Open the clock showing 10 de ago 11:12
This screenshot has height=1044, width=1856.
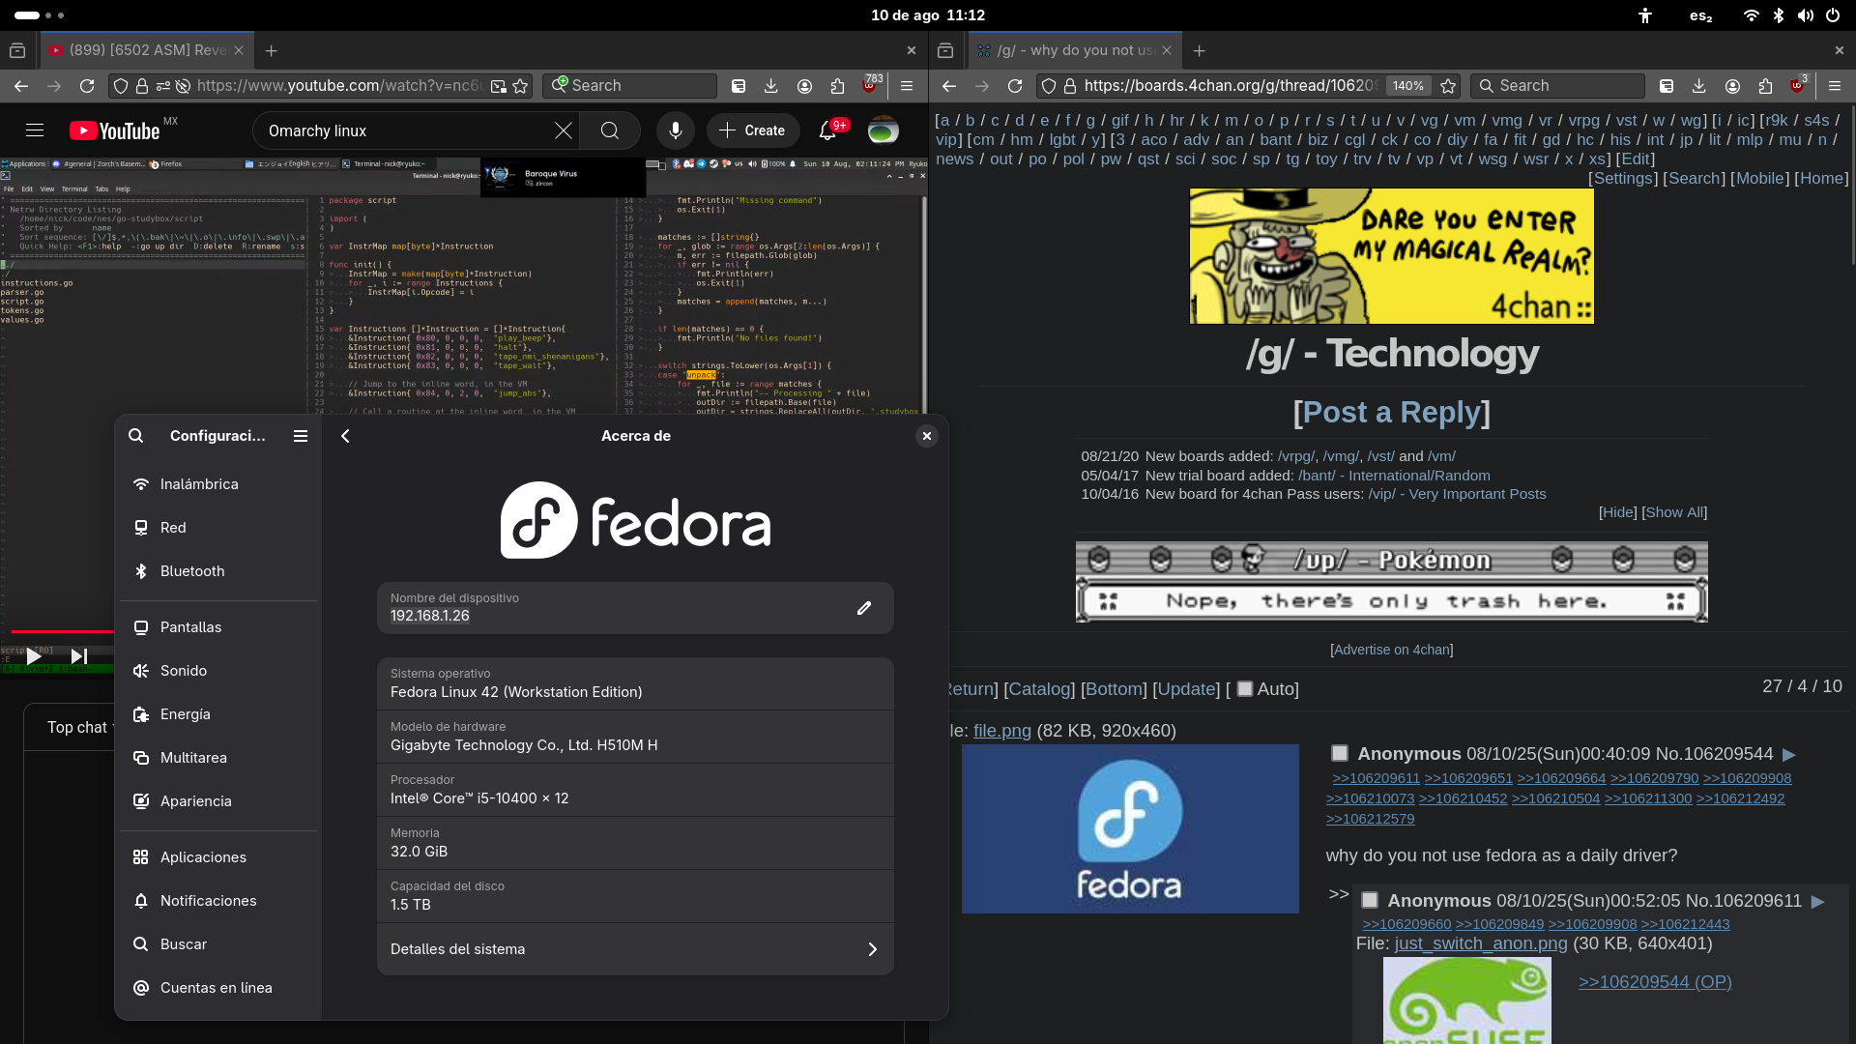[928, 15]
